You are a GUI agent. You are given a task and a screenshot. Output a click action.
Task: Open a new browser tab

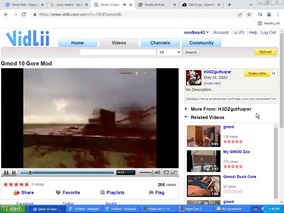[x=229, y=5]
